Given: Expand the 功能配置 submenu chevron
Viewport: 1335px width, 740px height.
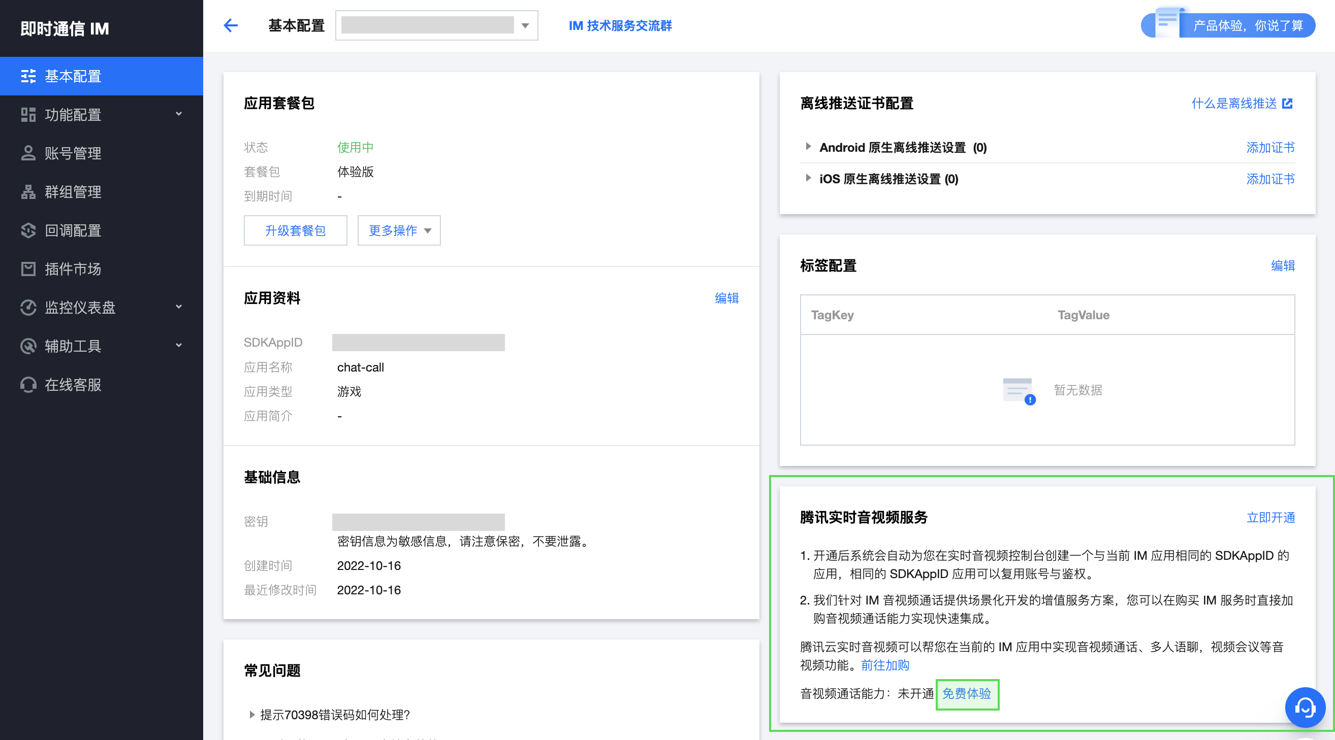Looking at the screenshot, I should tap(179, 114).
